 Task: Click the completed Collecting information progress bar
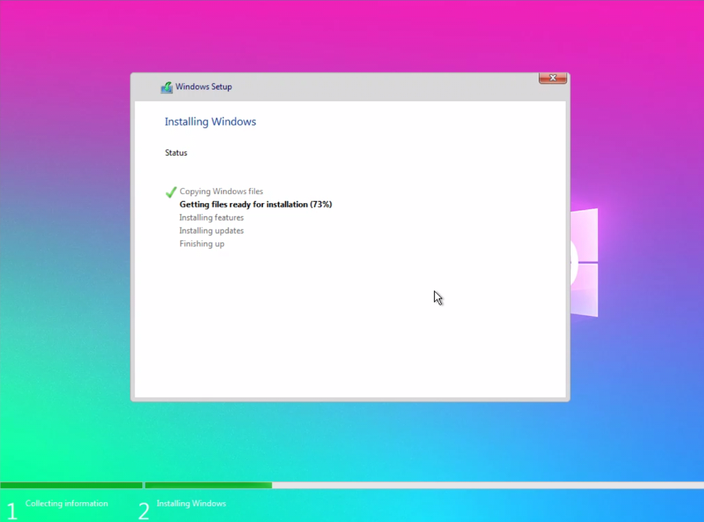point(71,485)
